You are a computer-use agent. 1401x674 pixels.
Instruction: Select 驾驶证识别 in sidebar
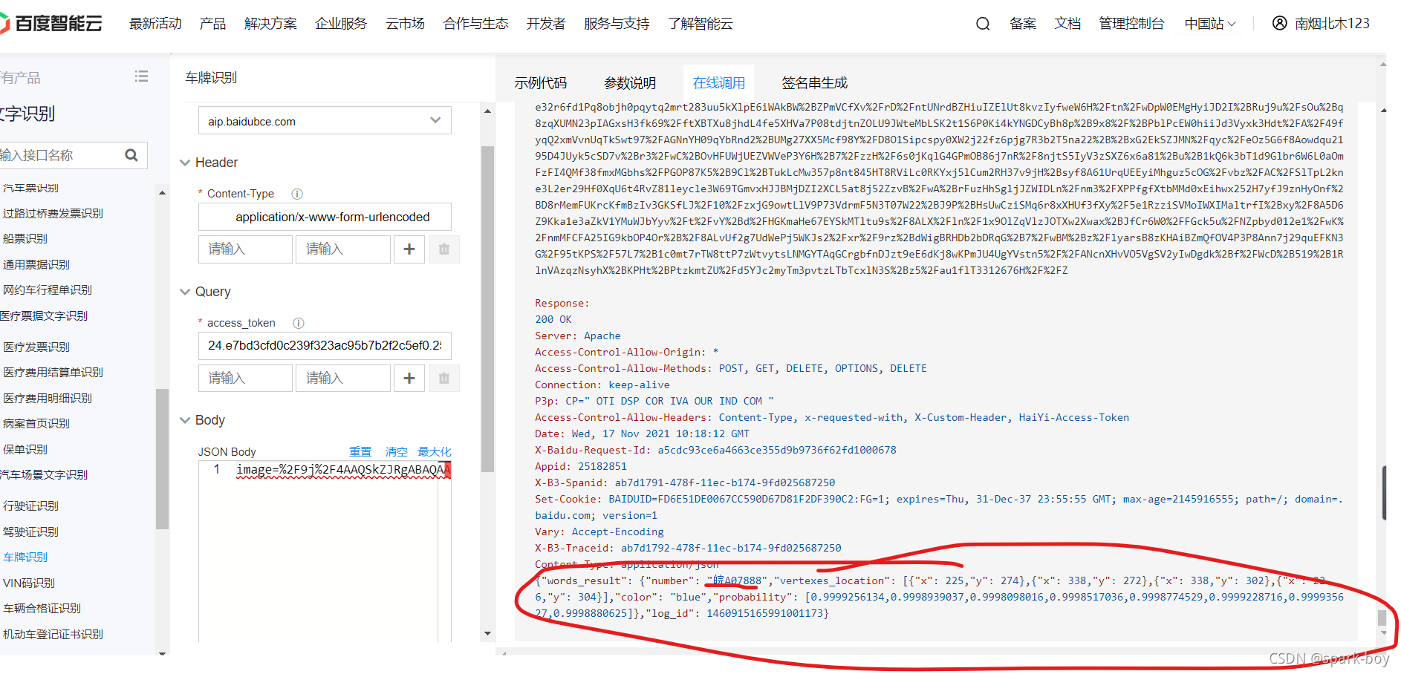30,532
